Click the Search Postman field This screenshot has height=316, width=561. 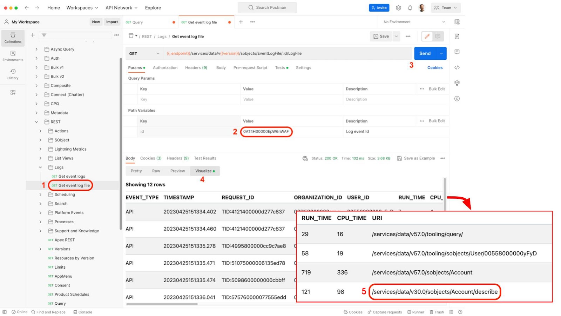pos(267,8)
